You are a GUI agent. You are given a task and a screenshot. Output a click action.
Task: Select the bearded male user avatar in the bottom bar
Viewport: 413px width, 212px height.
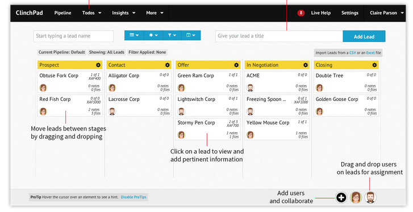(x=370, y=197)
